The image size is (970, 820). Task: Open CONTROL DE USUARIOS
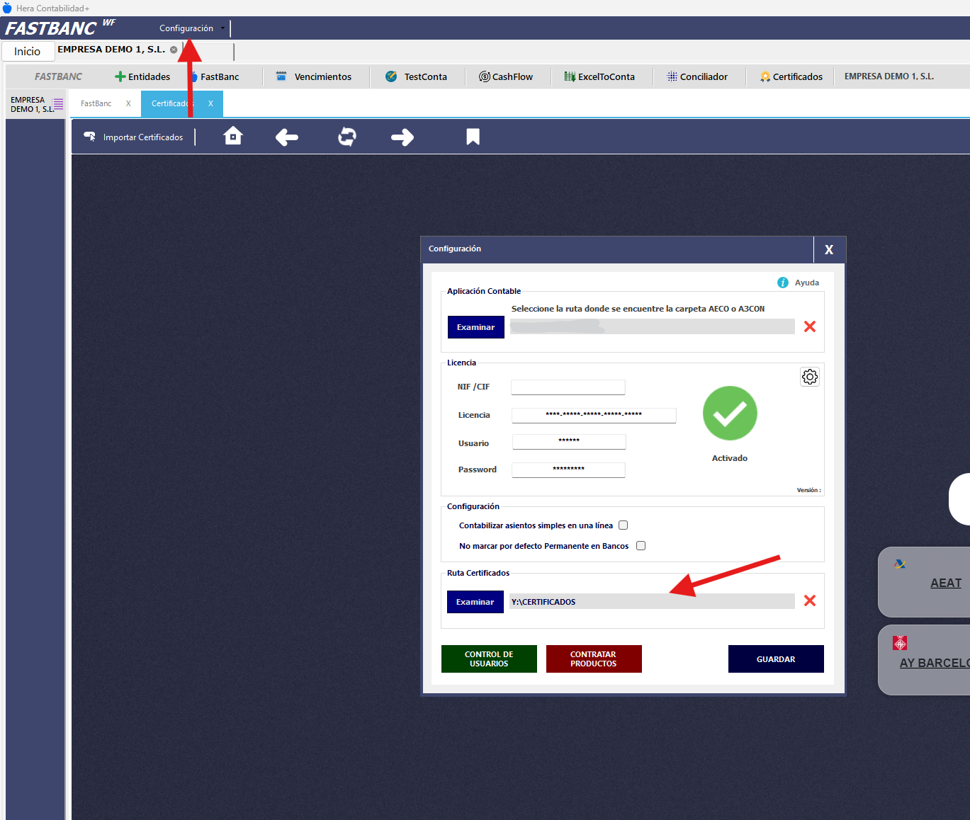click(489, 659)
